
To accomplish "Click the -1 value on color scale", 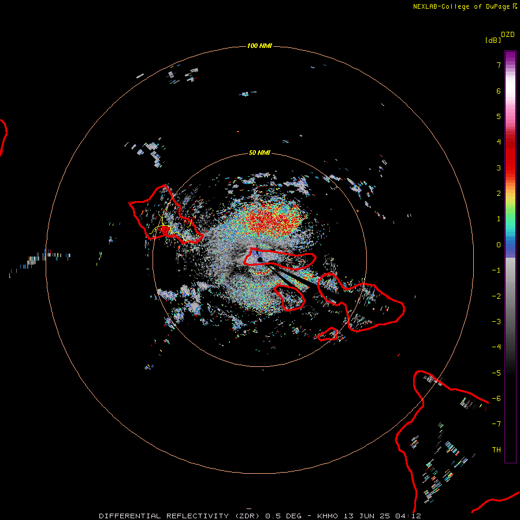I will [x=496, y=270].
